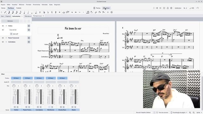
Task: Collapse the Violino instrument tree
Action: 6,26
